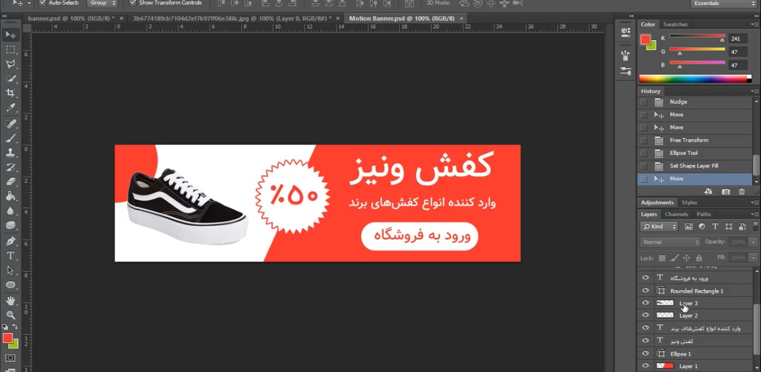Create new document from current state
The height and width of the screenshot is (372, 761).
(x=708, y=192)
